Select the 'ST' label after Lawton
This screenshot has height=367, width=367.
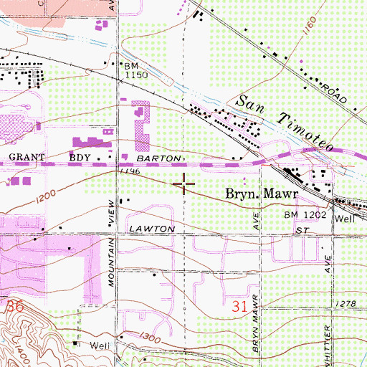(302, 231)
